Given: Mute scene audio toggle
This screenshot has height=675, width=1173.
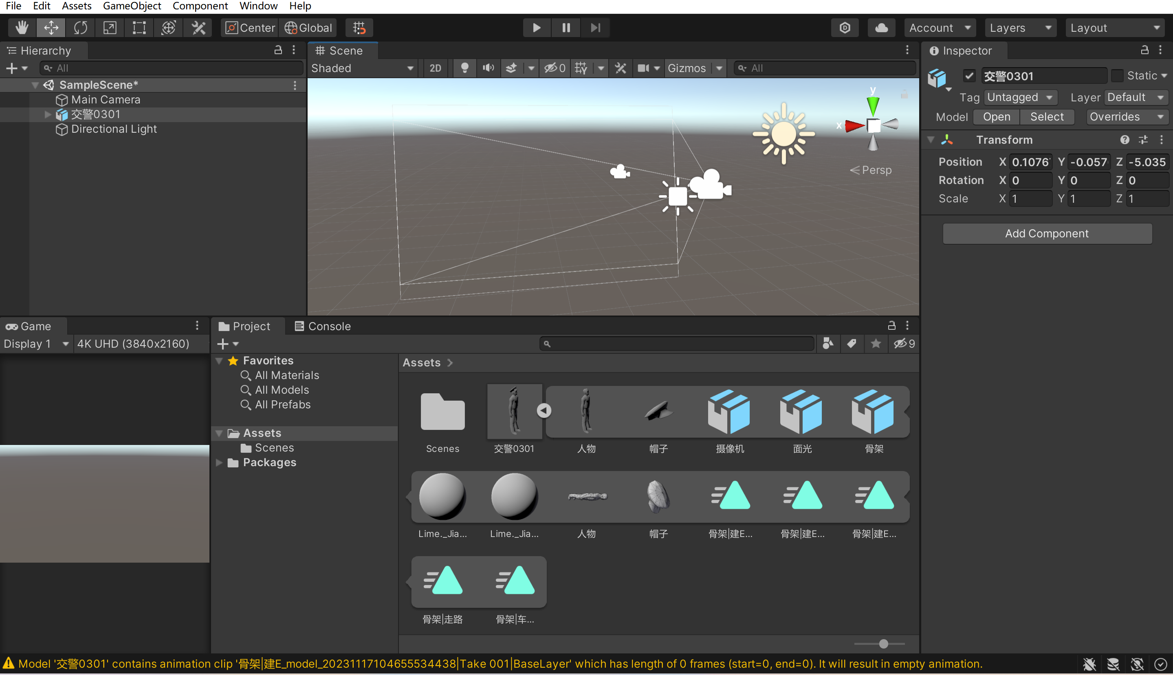Looking at the screenshot, I should [488, 68].
